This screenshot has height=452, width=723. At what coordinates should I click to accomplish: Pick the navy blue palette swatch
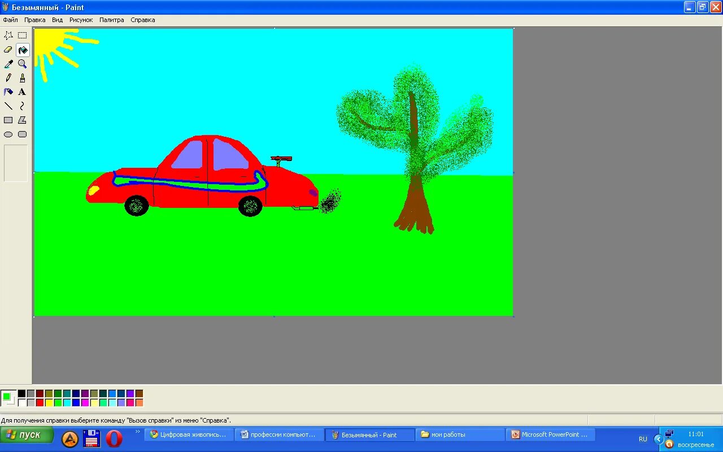pyautogui.click(x=76, y=393)
